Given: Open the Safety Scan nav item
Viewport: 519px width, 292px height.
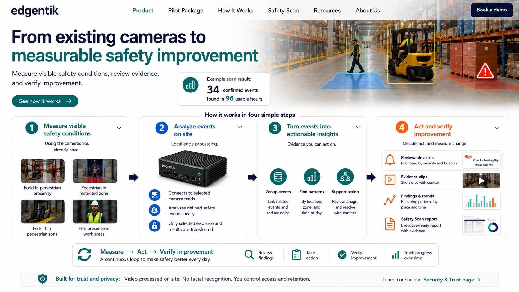Looking at the screenshot, I should point(283,11).
